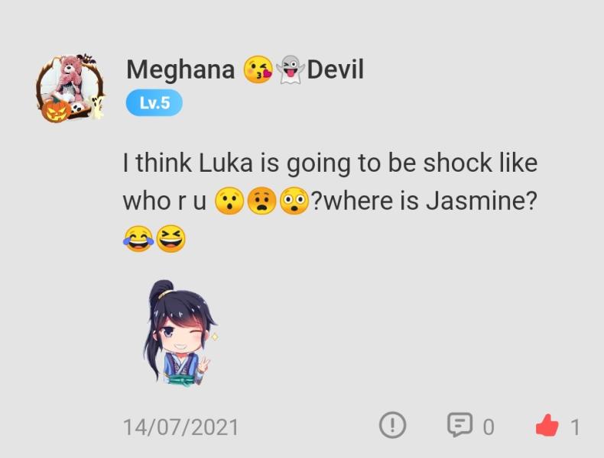Image resolution: width=604 pixels, height=458 pixels.
Task: Click the ghost emoji in username
Action: [x=291, y=69]
